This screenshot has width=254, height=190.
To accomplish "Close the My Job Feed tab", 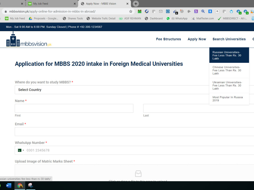I will [x=75, y=4].
